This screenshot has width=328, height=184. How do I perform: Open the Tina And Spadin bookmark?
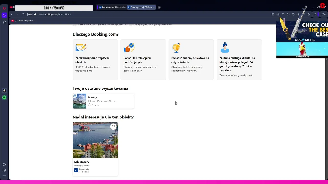tap(23, 21)
